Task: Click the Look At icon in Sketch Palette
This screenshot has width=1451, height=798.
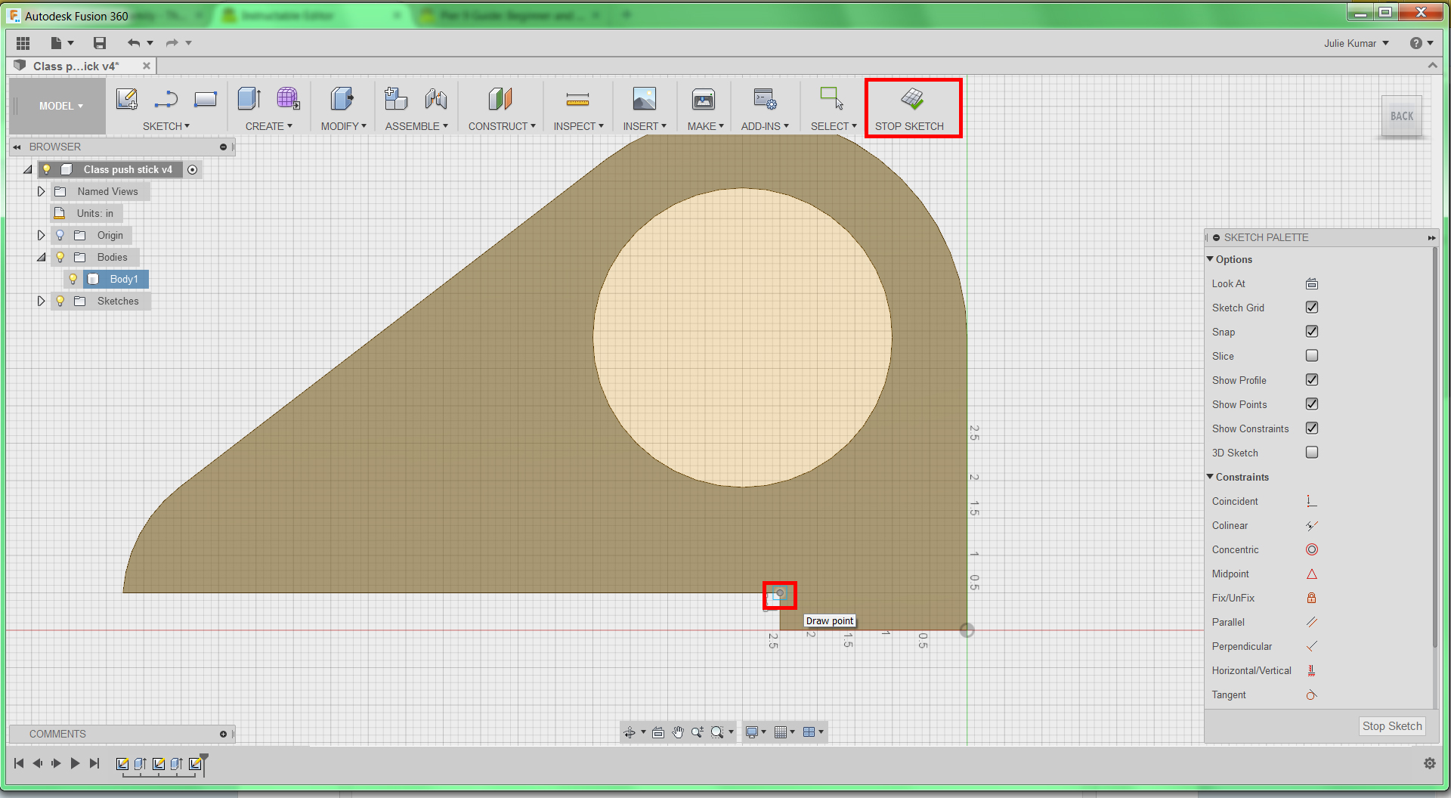Action: coord(1312,284)
